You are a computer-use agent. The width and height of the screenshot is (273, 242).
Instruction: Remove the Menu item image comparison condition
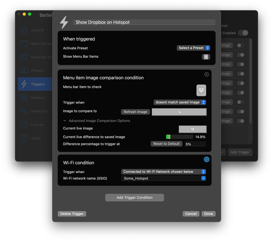point(206,75)
